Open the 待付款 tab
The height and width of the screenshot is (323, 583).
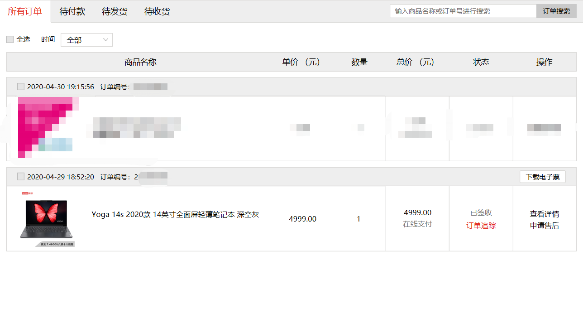point(72,11)
